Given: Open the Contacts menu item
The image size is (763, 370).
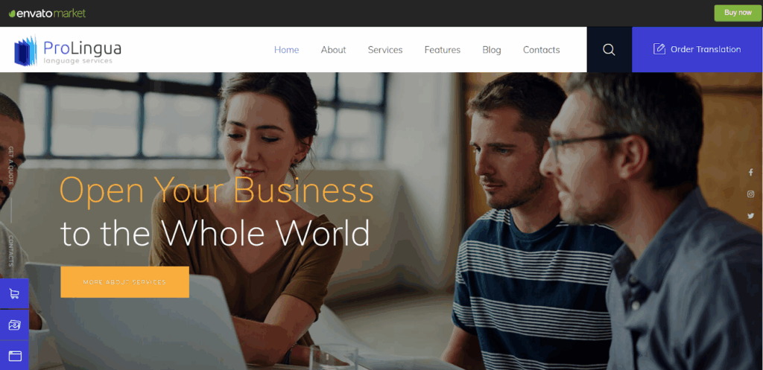Looking at the screenshot, I should (x=541, y=50).
